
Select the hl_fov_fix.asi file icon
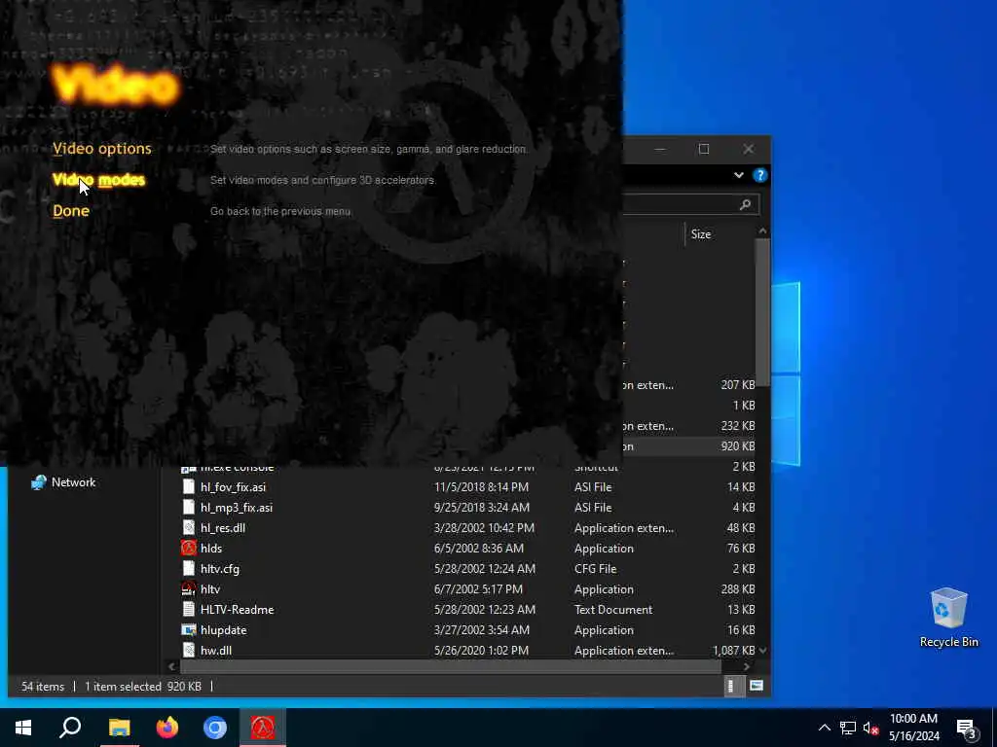pos(189,487)
